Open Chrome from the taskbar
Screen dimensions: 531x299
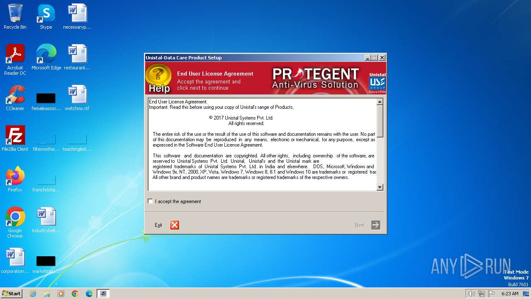coord(75,294)
